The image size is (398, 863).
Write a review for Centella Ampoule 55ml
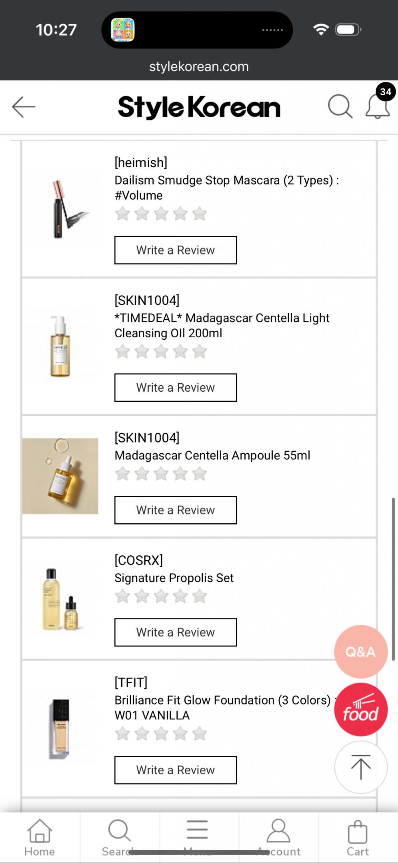click(176, 510)
